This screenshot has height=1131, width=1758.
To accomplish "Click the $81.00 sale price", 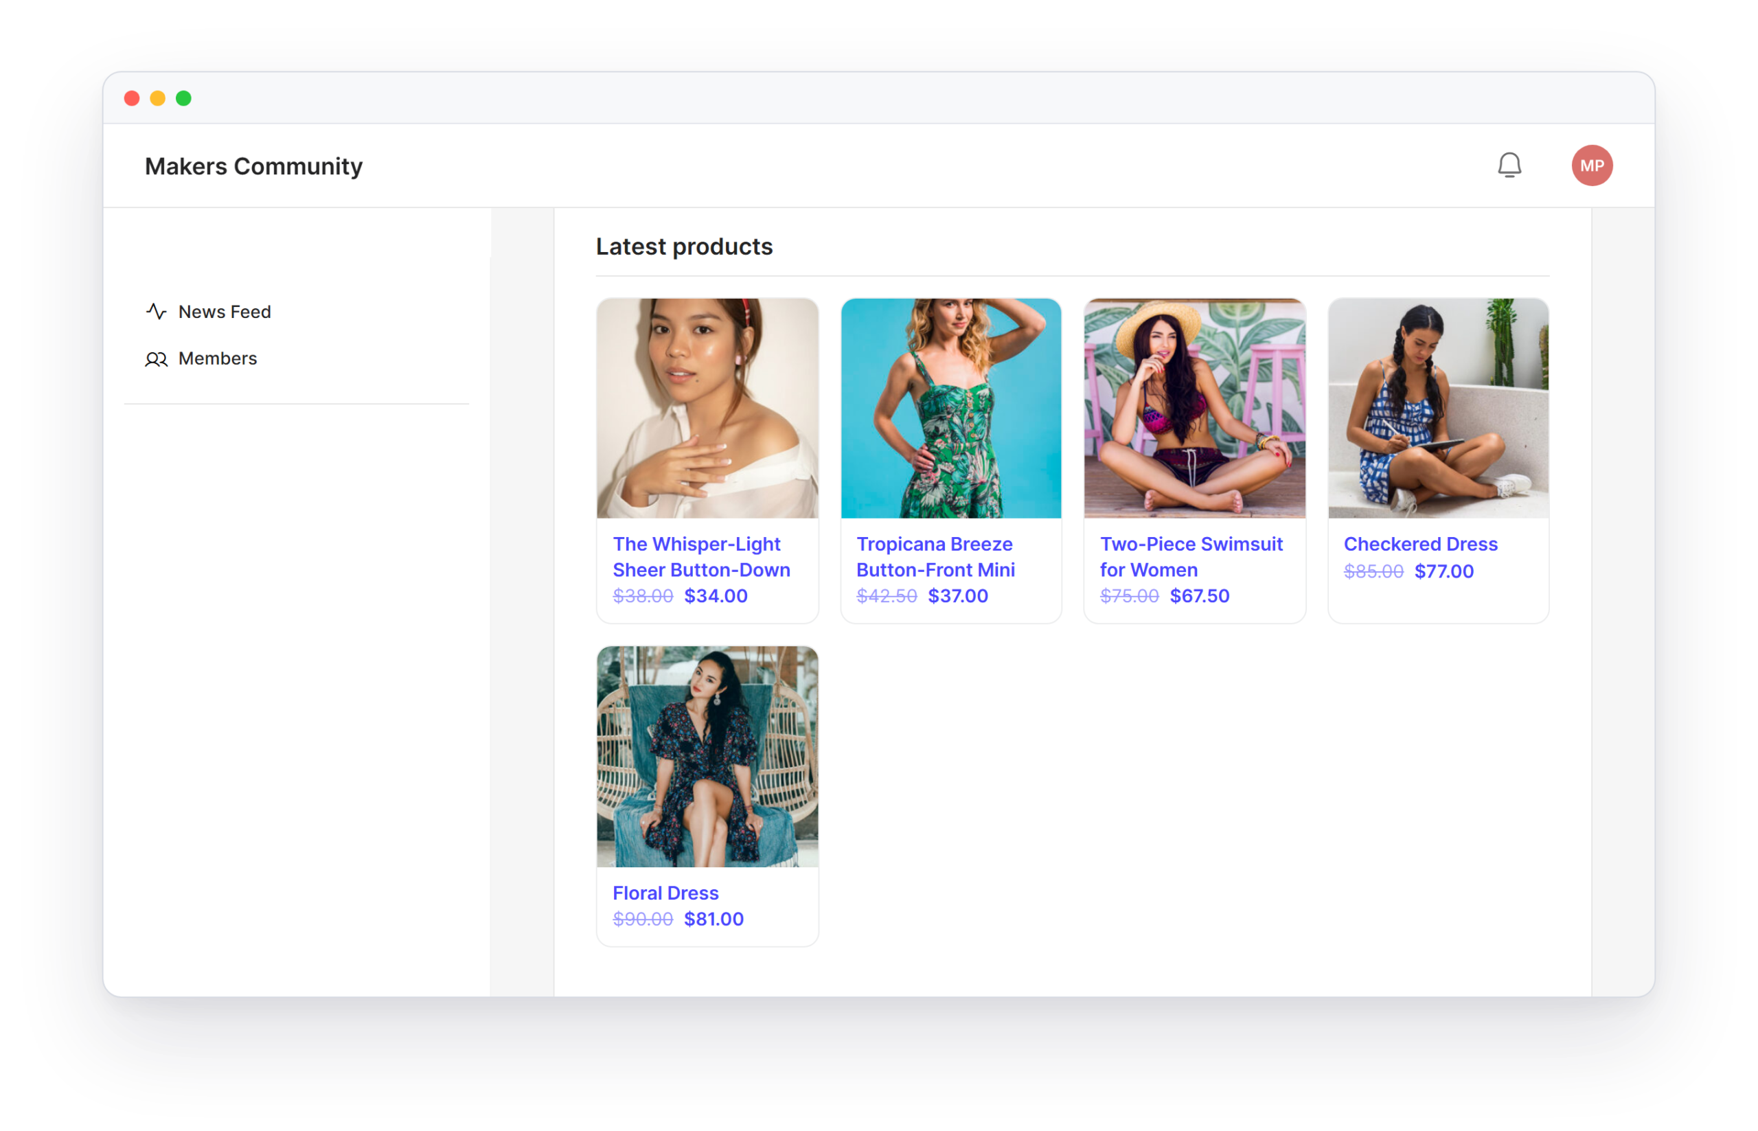I will pos(714,919).
